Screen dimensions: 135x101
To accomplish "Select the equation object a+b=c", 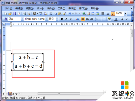I will pos(27,62).
